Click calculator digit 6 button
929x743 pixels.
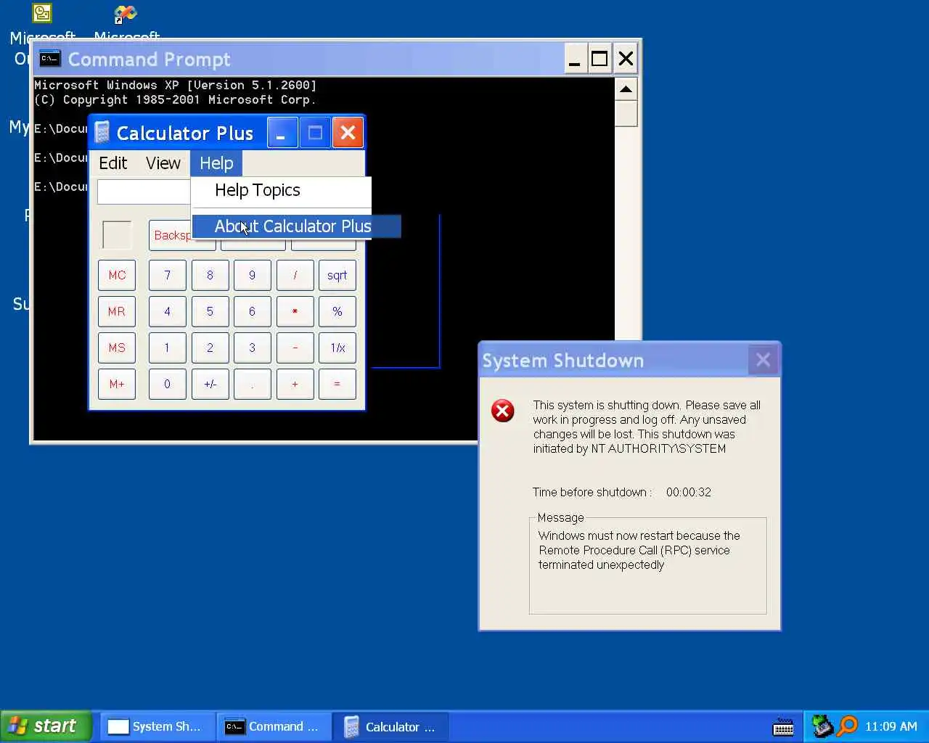pyautogui.click(x=252, y=311)
